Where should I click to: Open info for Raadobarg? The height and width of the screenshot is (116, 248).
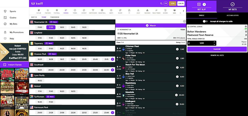coord(177,86)
